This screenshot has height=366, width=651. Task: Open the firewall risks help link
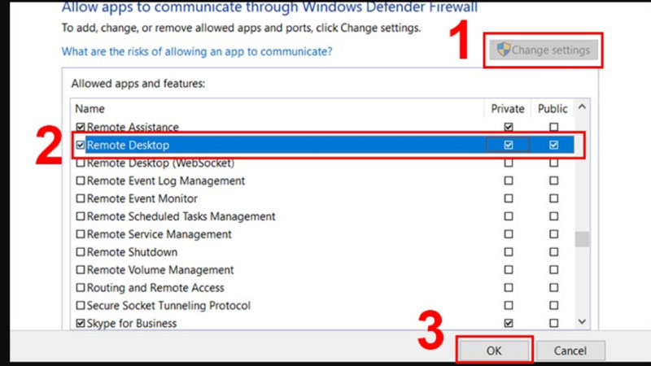click(197, 51)
